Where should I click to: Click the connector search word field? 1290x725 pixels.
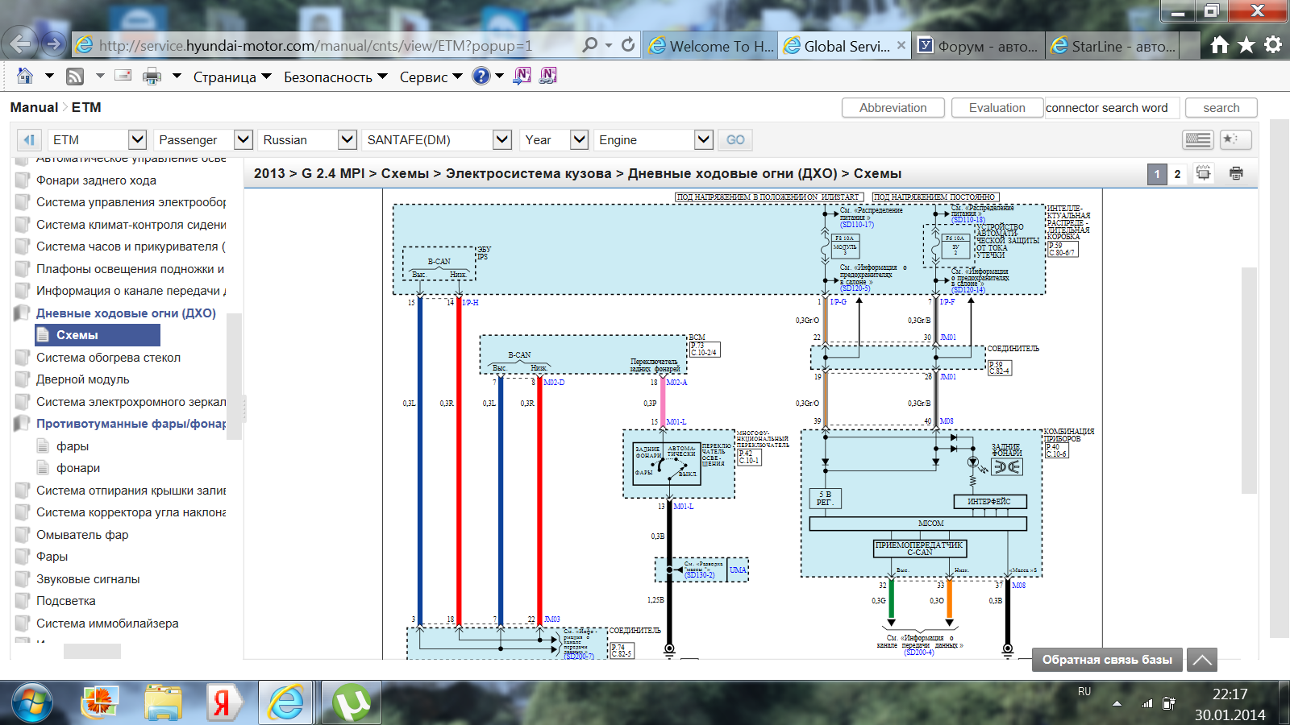coord(1112,108)
